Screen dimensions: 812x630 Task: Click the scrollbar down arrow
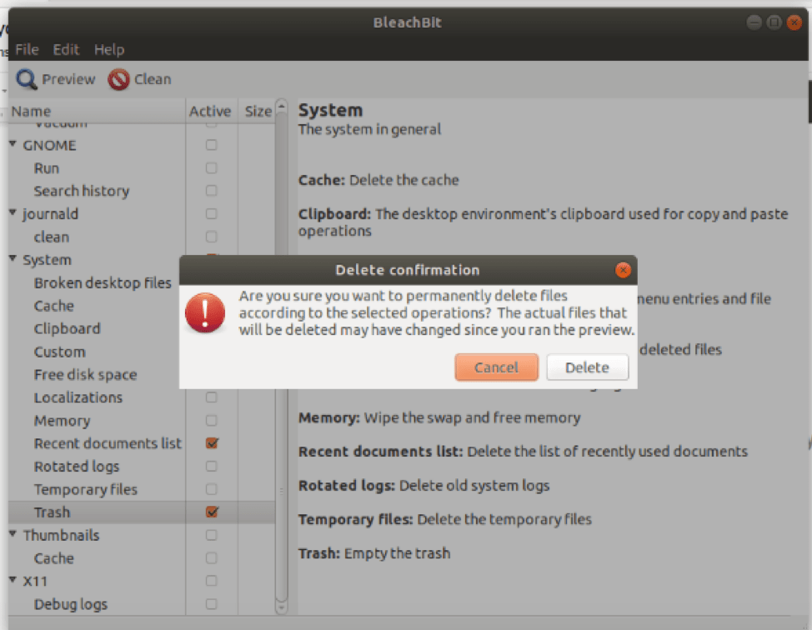281,607
